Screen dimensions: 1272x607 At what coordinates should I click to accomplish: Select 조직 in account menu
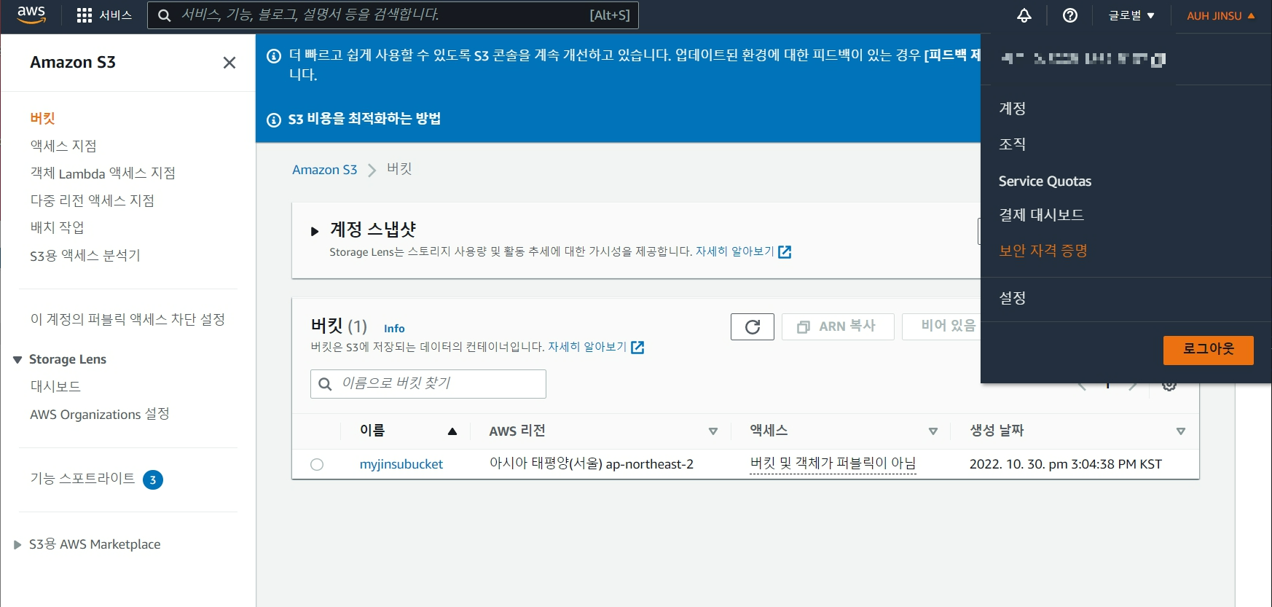(1013, 144)
